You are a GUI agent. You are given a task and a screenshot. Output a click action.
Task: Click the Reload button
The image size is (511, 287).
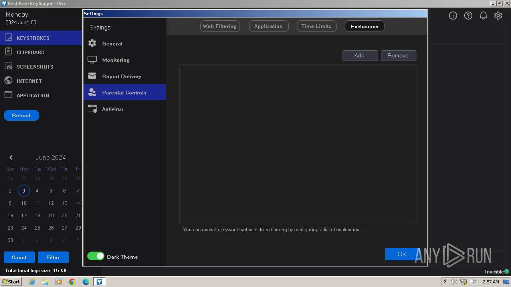click(x=22, y=115)
